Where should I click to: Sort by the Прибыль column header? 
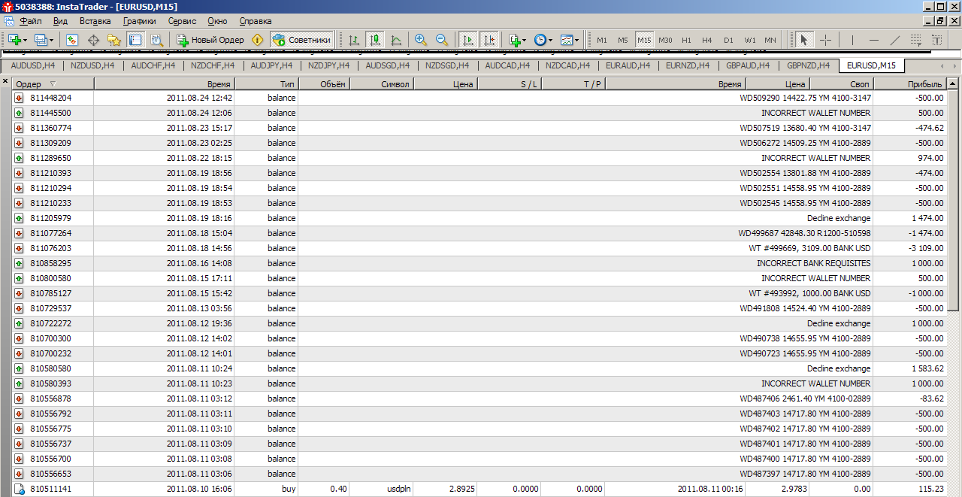click(x=909, y=84)
